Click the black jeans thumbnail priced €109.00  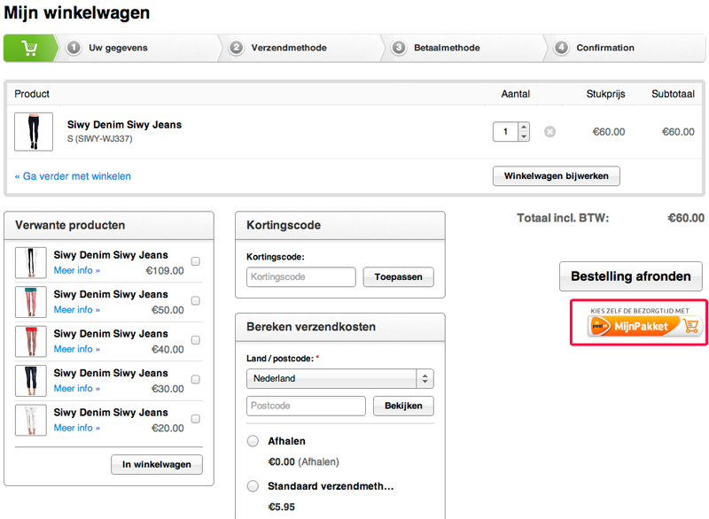[31, 263]
